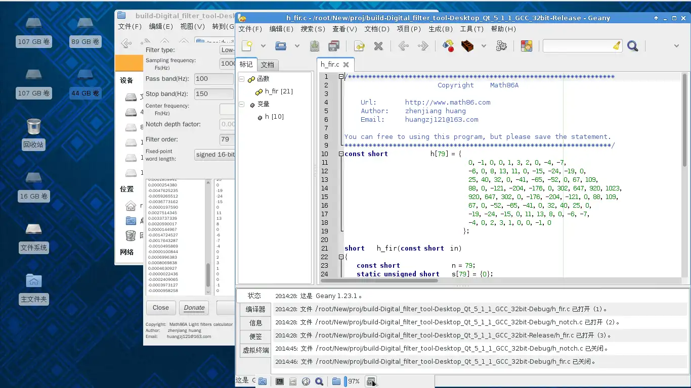Close the h_fir.c tab with its X
Viewport: 691px width, 388px height.
[x=346, y=65]
